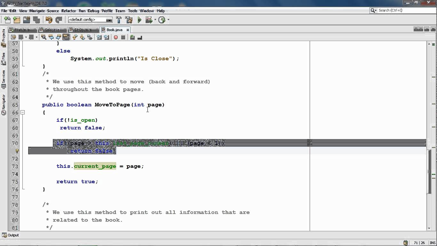
Task: Click the return true statement on line 75
Action: (77, 182)
